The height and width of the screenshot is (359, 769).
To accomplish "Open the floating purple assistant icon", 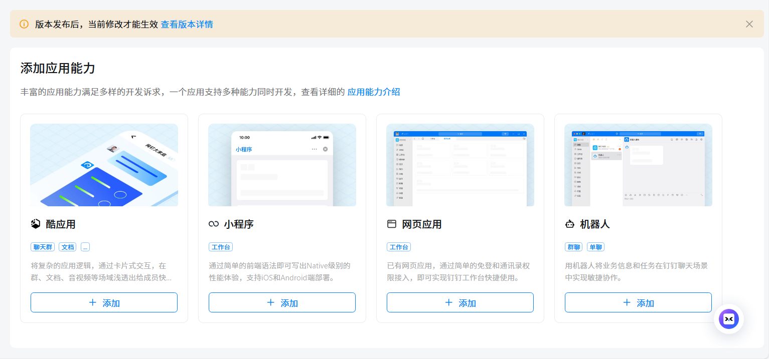I will [728, 319].
